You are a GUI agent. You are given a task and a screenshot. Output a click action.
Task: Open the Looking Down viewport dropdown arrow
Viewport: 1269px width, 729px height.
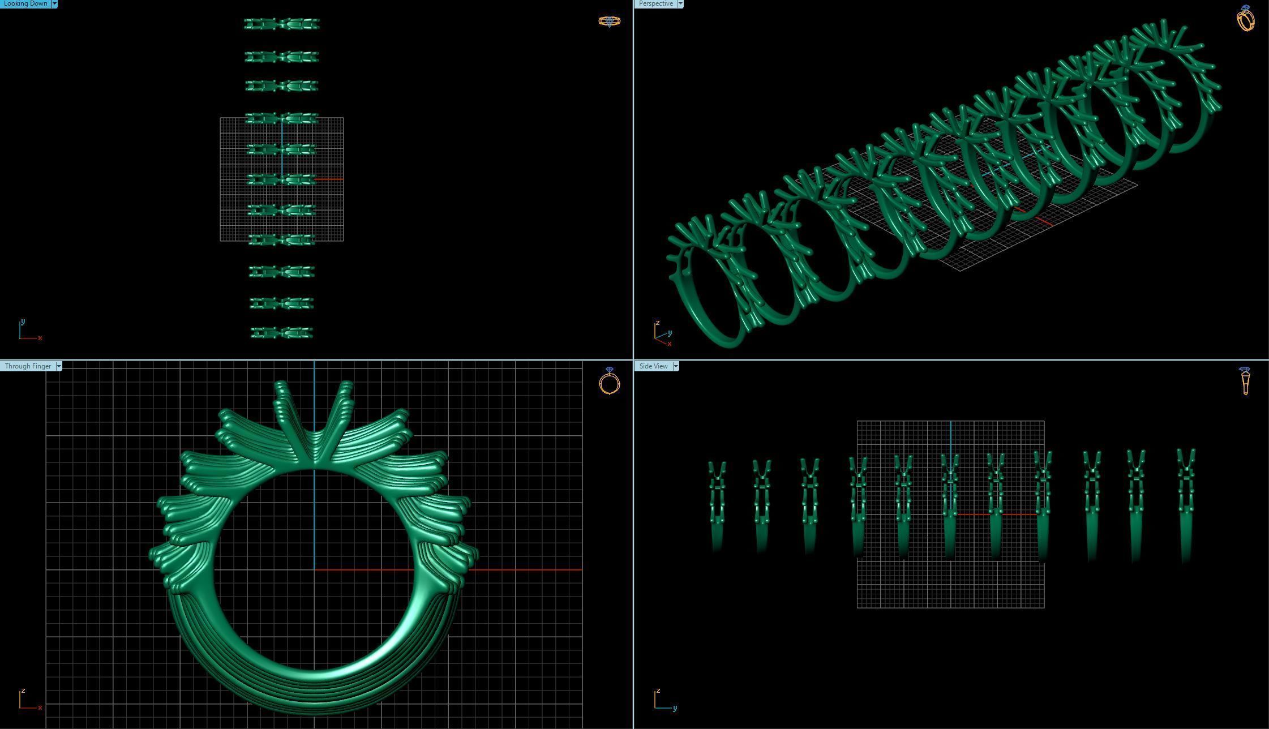[54, 3]
